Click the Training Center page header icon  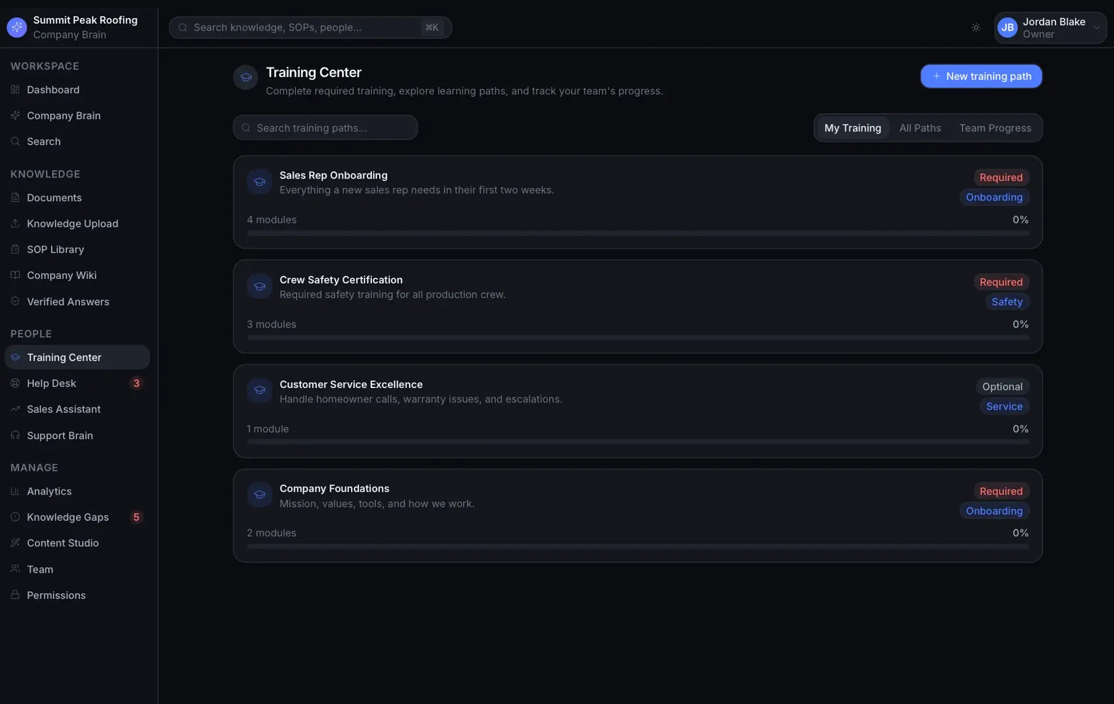tap(245, 77)
